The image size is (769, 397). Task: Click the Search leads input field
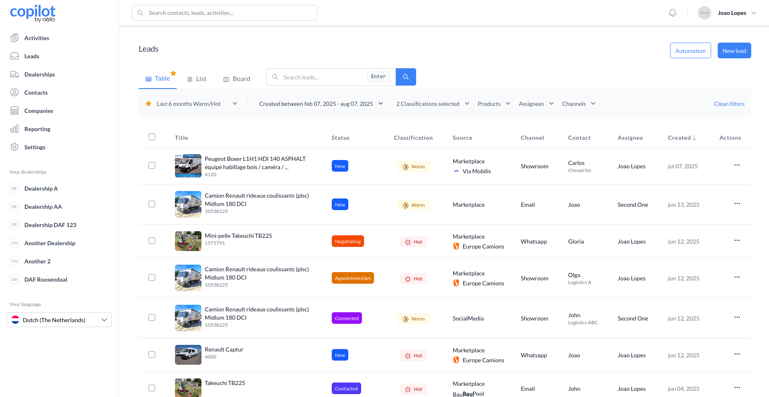[x=323, y=77]
